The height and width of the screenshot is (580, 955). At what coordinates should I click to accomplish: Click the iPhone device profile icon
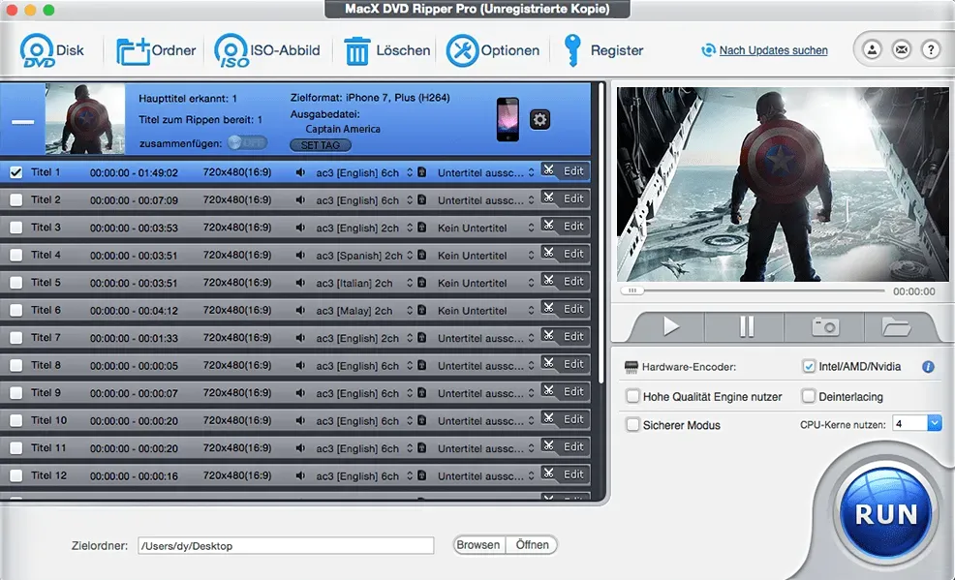(x=508, y=119)
